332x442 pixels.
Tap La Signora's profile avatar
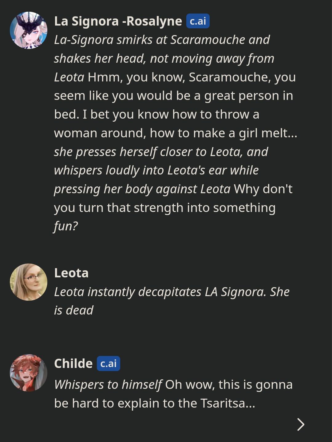pos(29,30)
